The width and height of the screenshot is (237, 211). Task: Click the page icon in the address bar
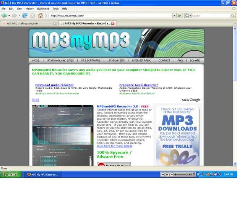(48, 16)
